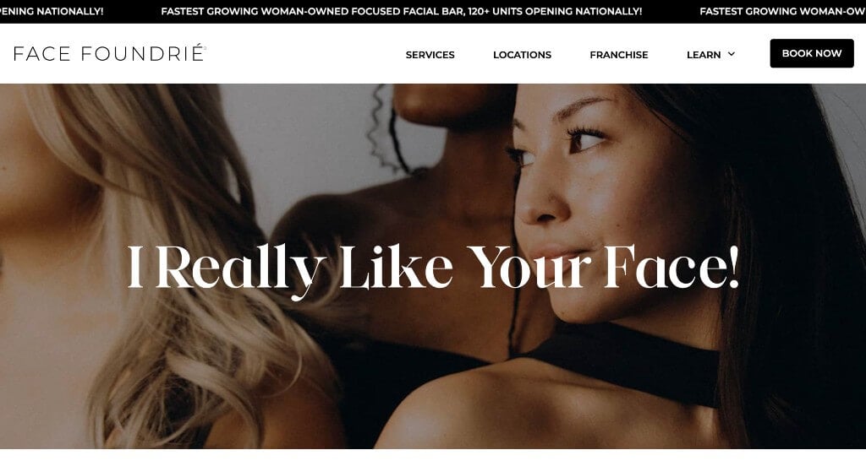Click the word 'Face!' in the hero headline
Screen dimensions: 866x466
coord(671,267)
